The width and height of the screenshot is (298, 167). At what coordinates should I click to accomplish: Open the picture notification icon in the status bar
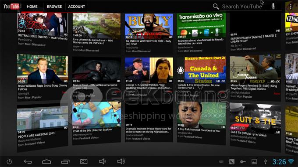coord(254,162)
